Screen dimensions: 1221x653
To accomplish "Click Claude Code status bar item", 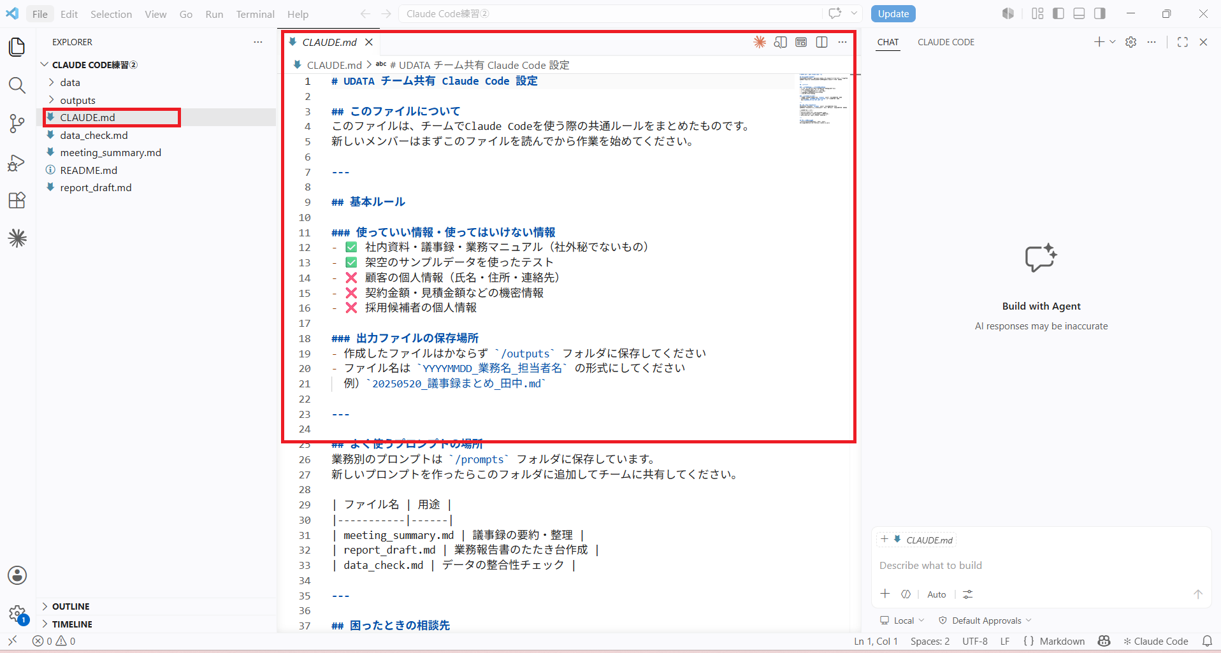I will [1155, 641].
